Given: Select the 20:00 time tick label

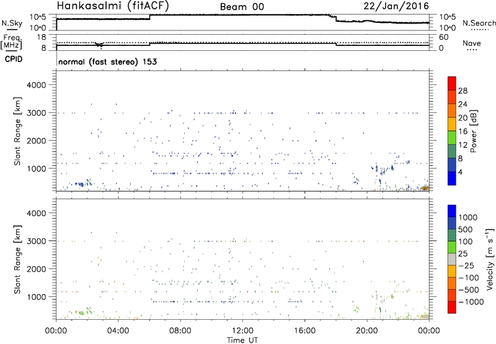Looking at the screenshot, I should [367, 331].
